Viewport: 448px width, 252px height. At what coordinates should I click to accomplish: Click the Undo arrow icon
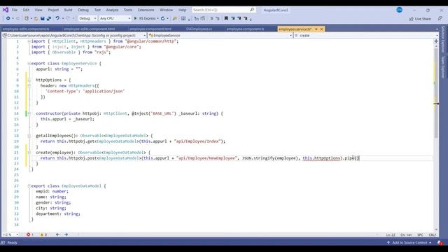57,19
